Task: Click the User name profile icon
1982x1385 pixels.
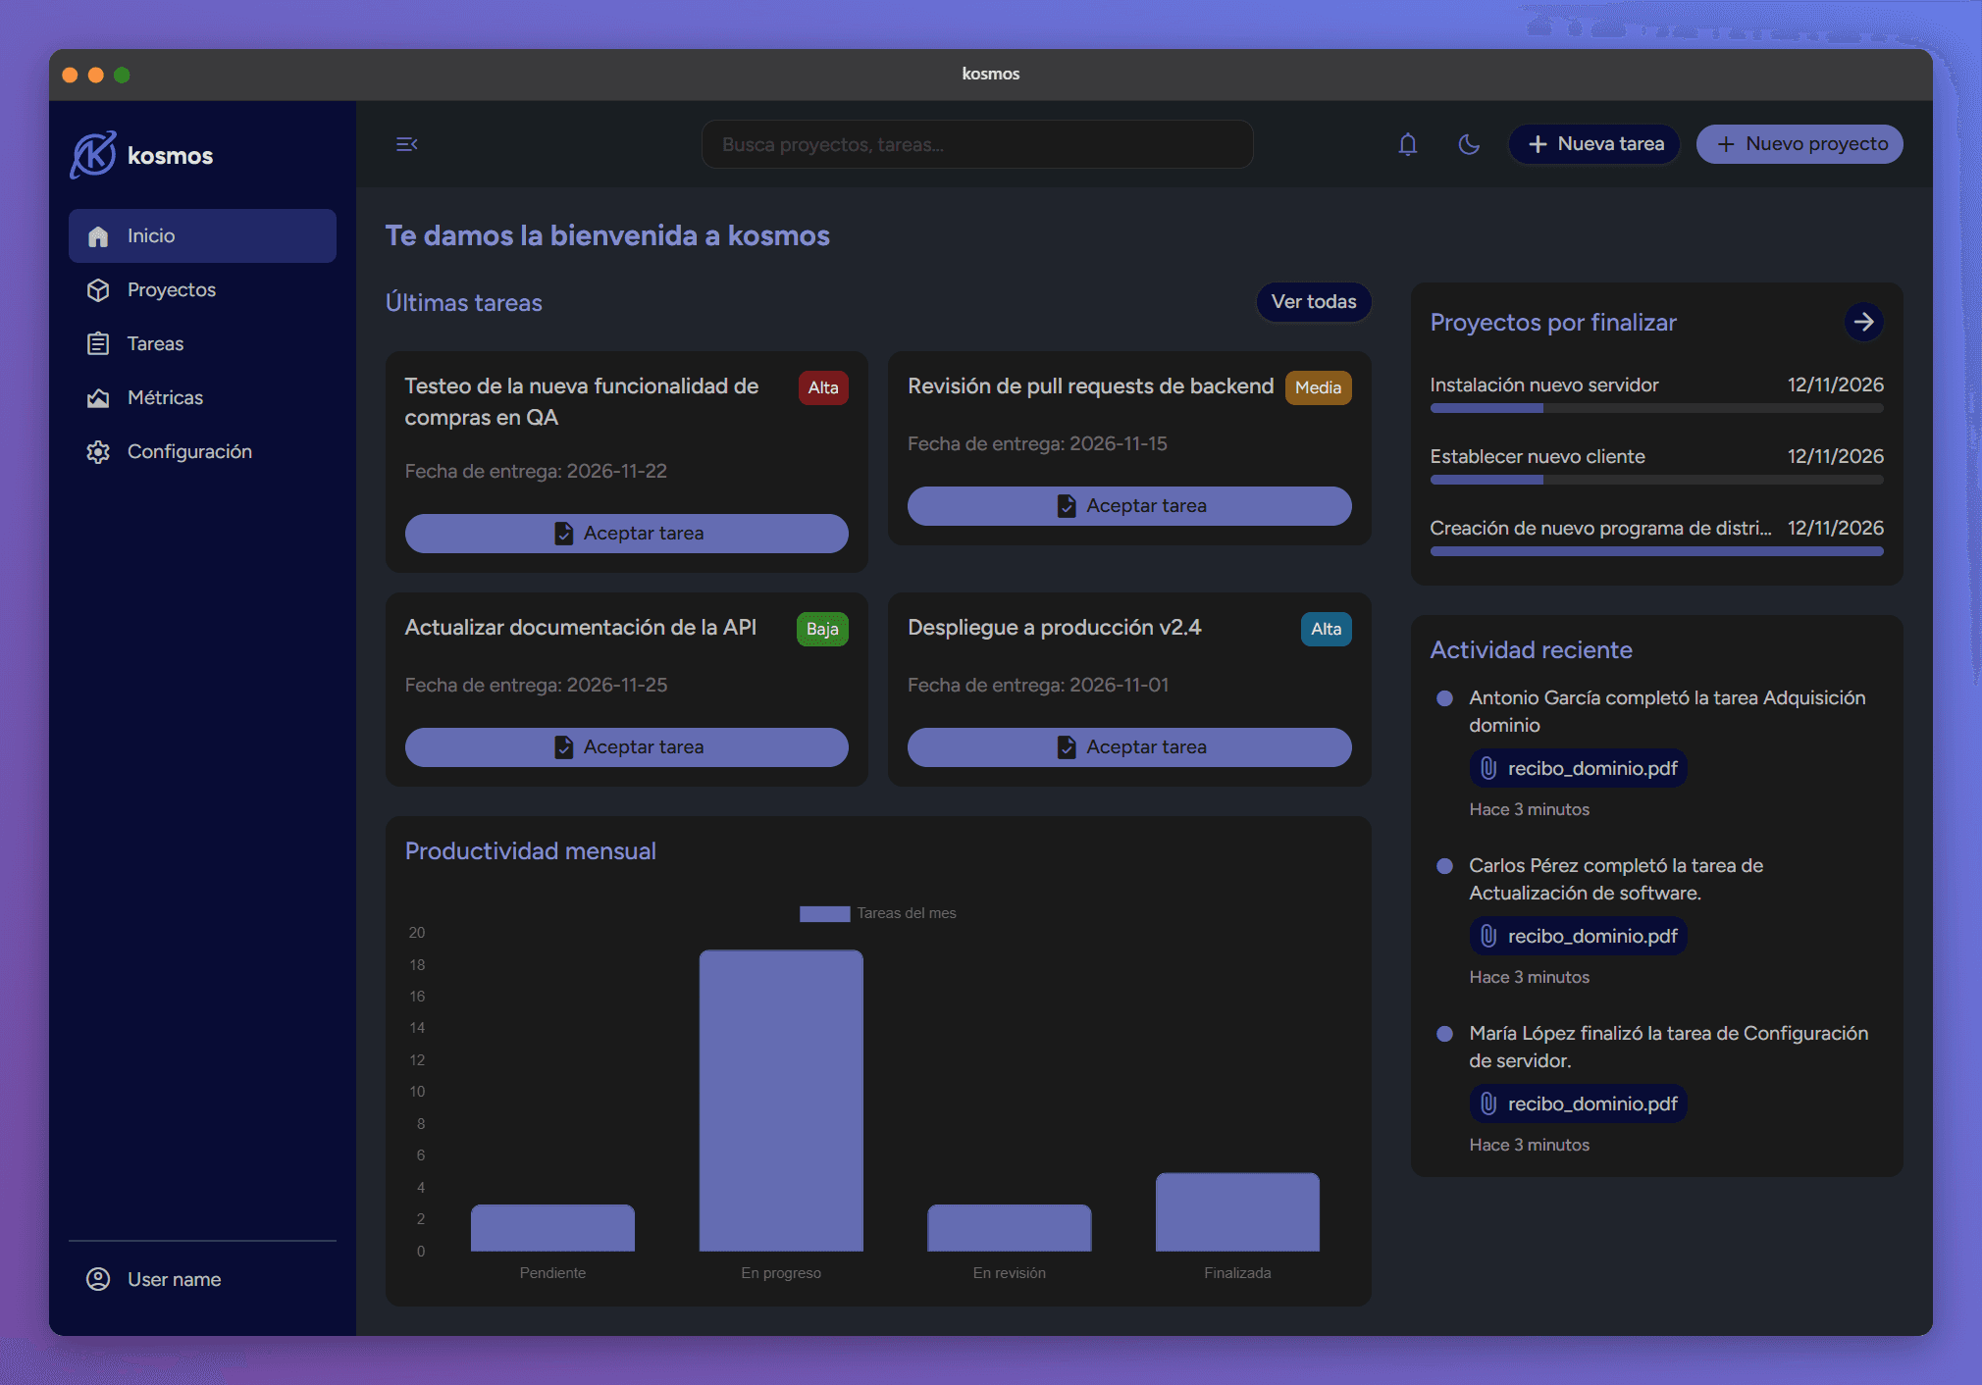Action: pos(98,1279)
